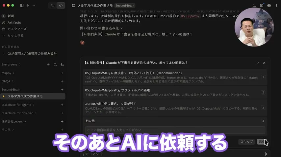Go back with the left arrow
The height and width of the screenshot is (157, 281).
[x=28, y=6]
